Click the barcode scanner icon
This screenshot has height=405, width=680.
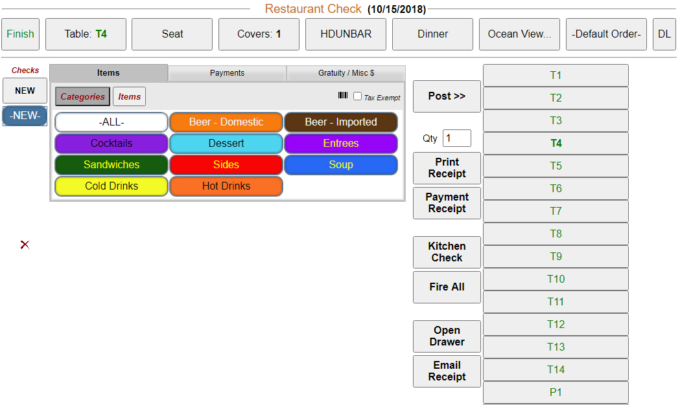coord(343,96)
